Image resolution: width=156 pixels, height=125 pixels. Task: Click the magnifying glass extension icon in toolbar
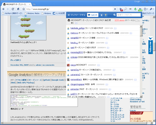[x=126, y=9]
